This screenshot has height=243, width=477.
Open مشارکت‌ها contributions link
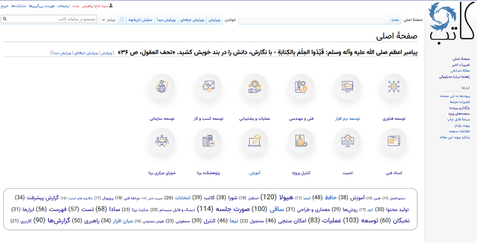18,6
